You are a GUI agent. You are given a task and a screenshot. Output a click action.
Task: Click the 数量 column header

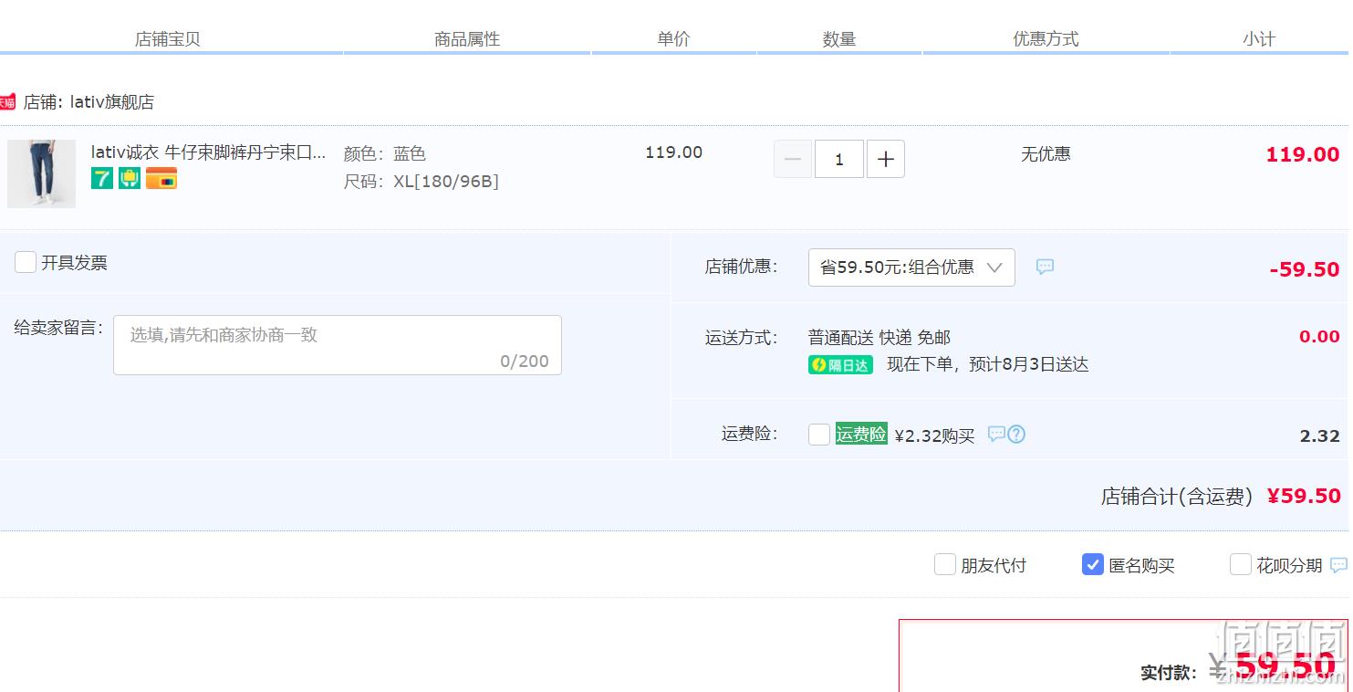point(839,39)
